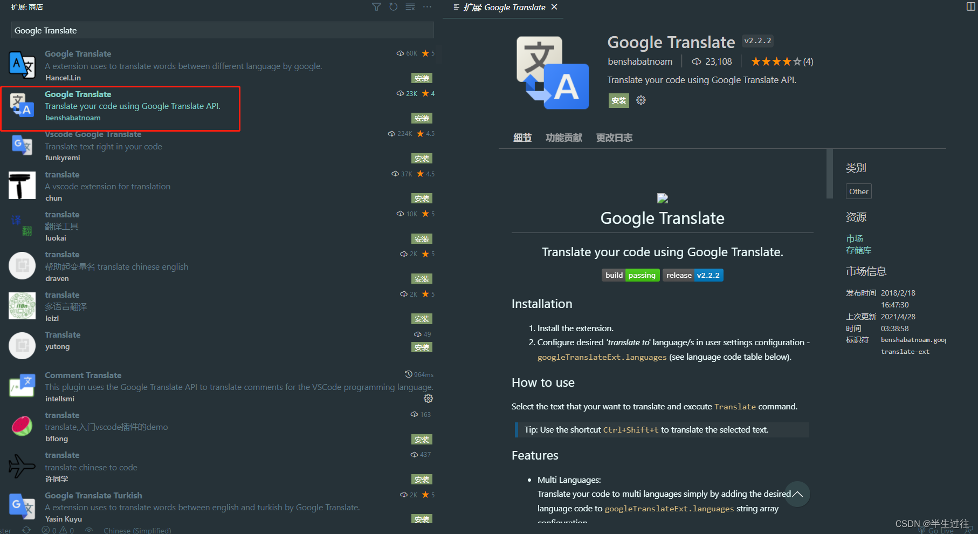Click sync icon in status bar

point(26,530)
